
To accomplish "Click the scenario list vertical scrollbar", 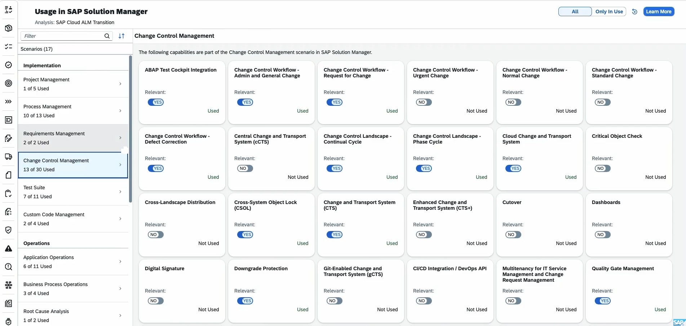I will pyautogui.click(x=130, y=129).
